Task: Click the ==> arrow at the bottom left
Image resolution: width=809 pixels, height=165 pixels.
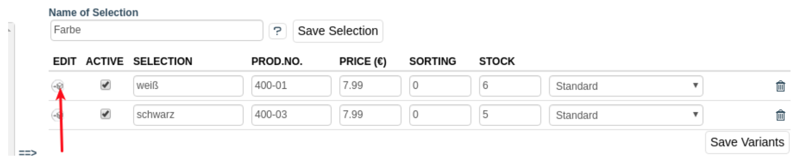Action: pyautogui.click(x=28, y=153)
